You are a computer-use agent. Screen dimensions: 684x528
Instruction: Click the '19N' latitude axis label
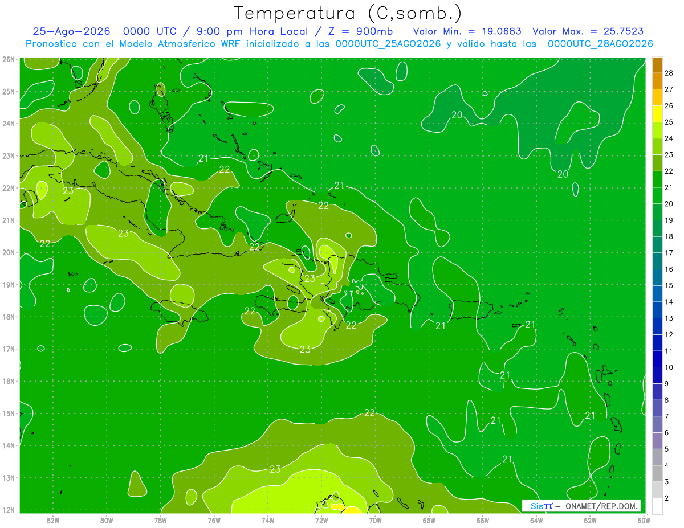click(9, 285)
